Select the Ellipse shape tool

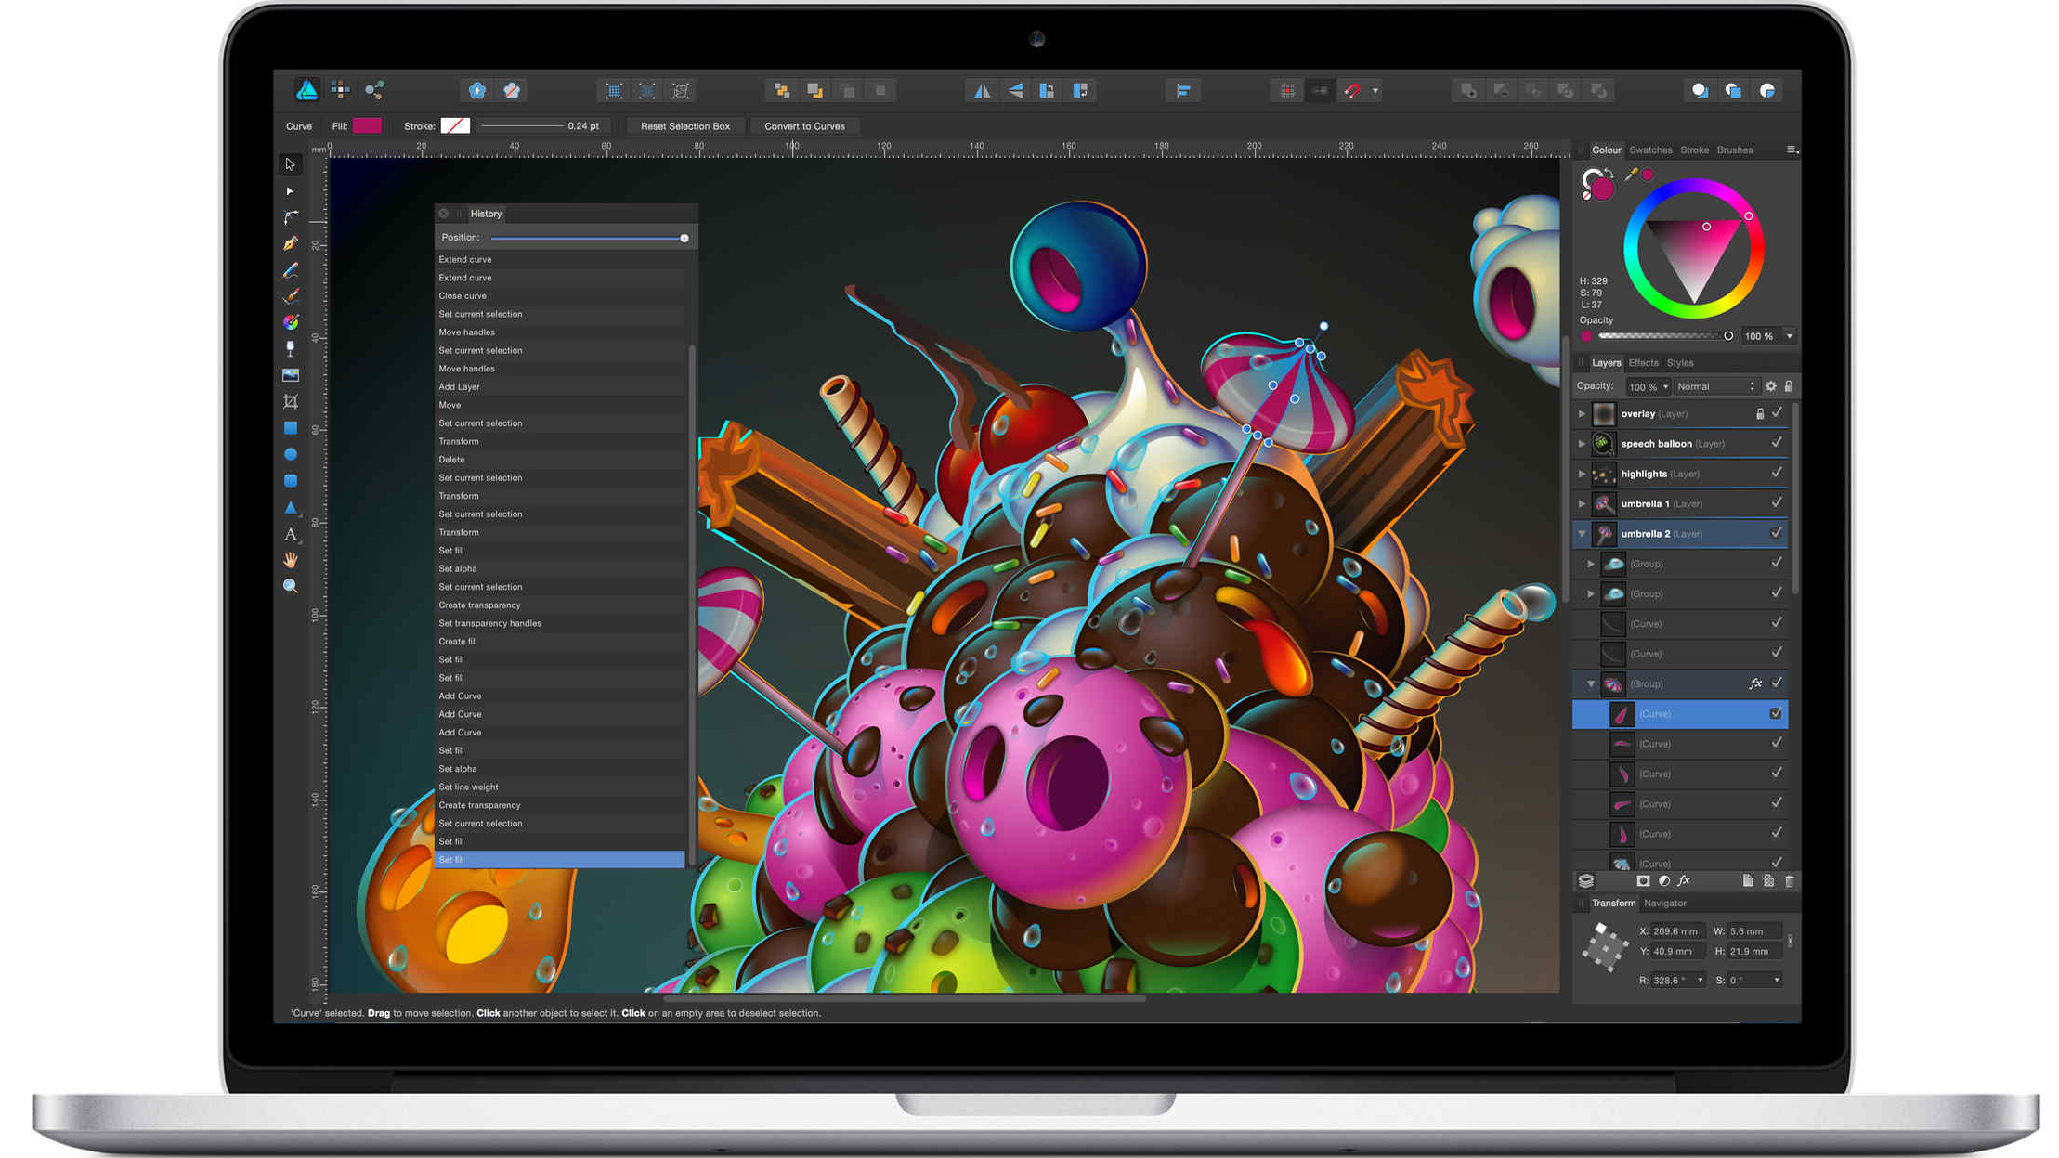pos(291,454)
